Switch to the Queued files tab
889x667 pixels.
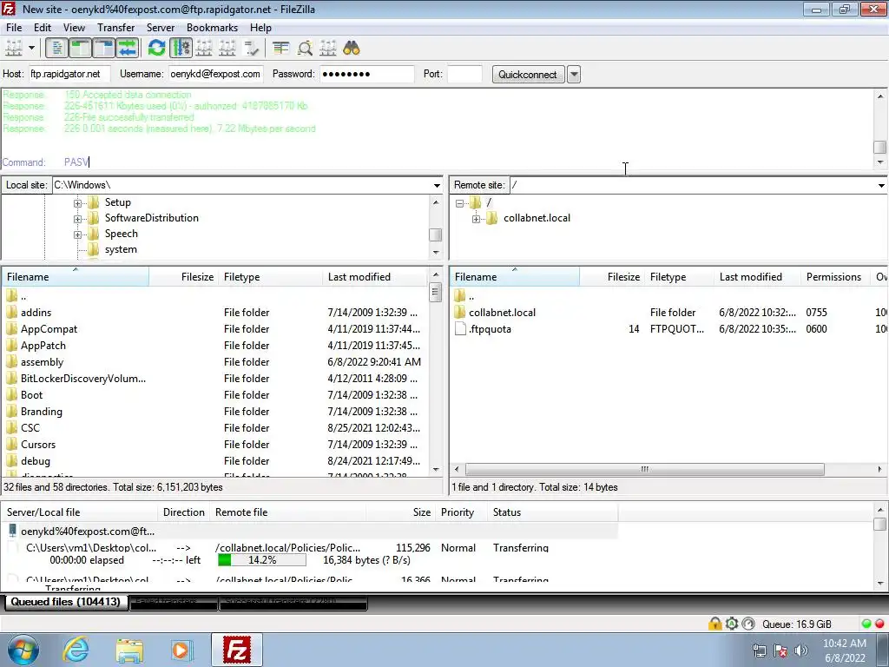[66, 602]
